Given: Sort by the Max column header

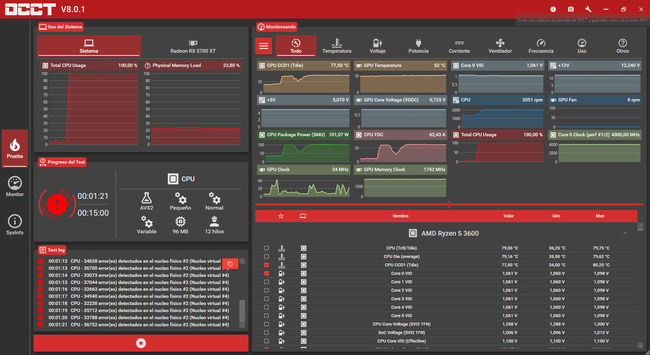Looking at the screenshot, I should click(x=600, y=216).
